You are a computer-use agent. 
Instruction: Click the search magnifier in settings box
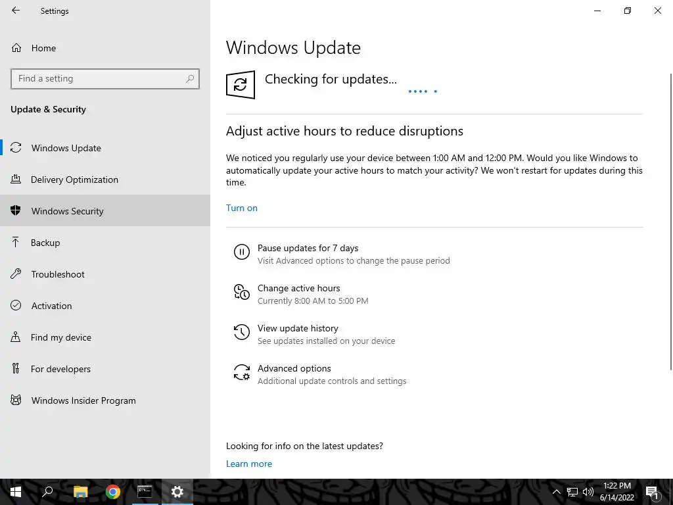(x=190, y=79)
